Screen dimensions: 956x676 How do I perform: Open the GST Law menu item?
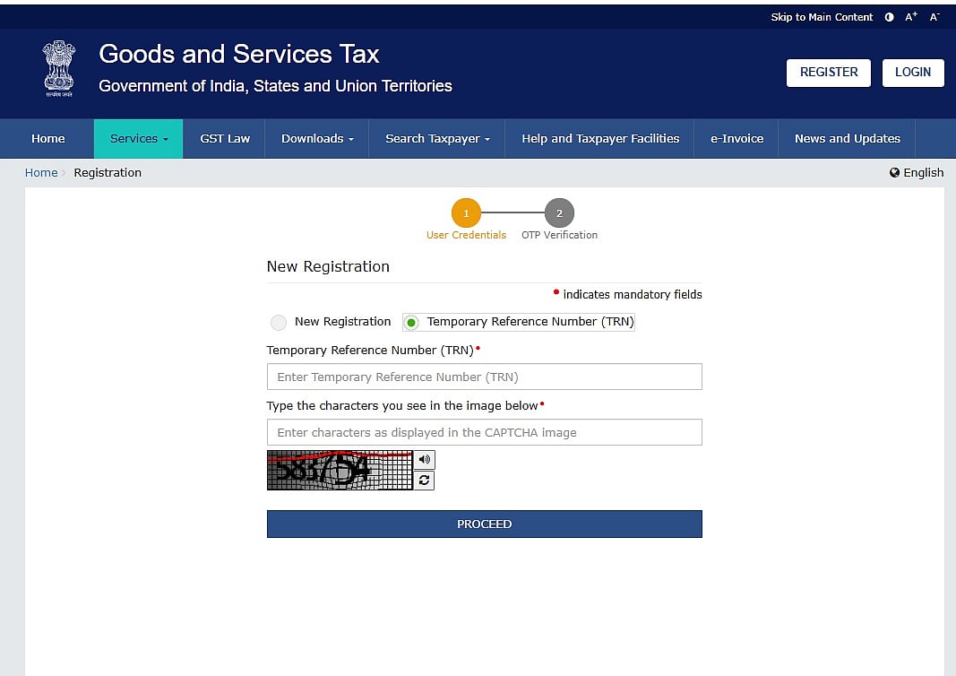pyautogui.click(x=225, y=139)
